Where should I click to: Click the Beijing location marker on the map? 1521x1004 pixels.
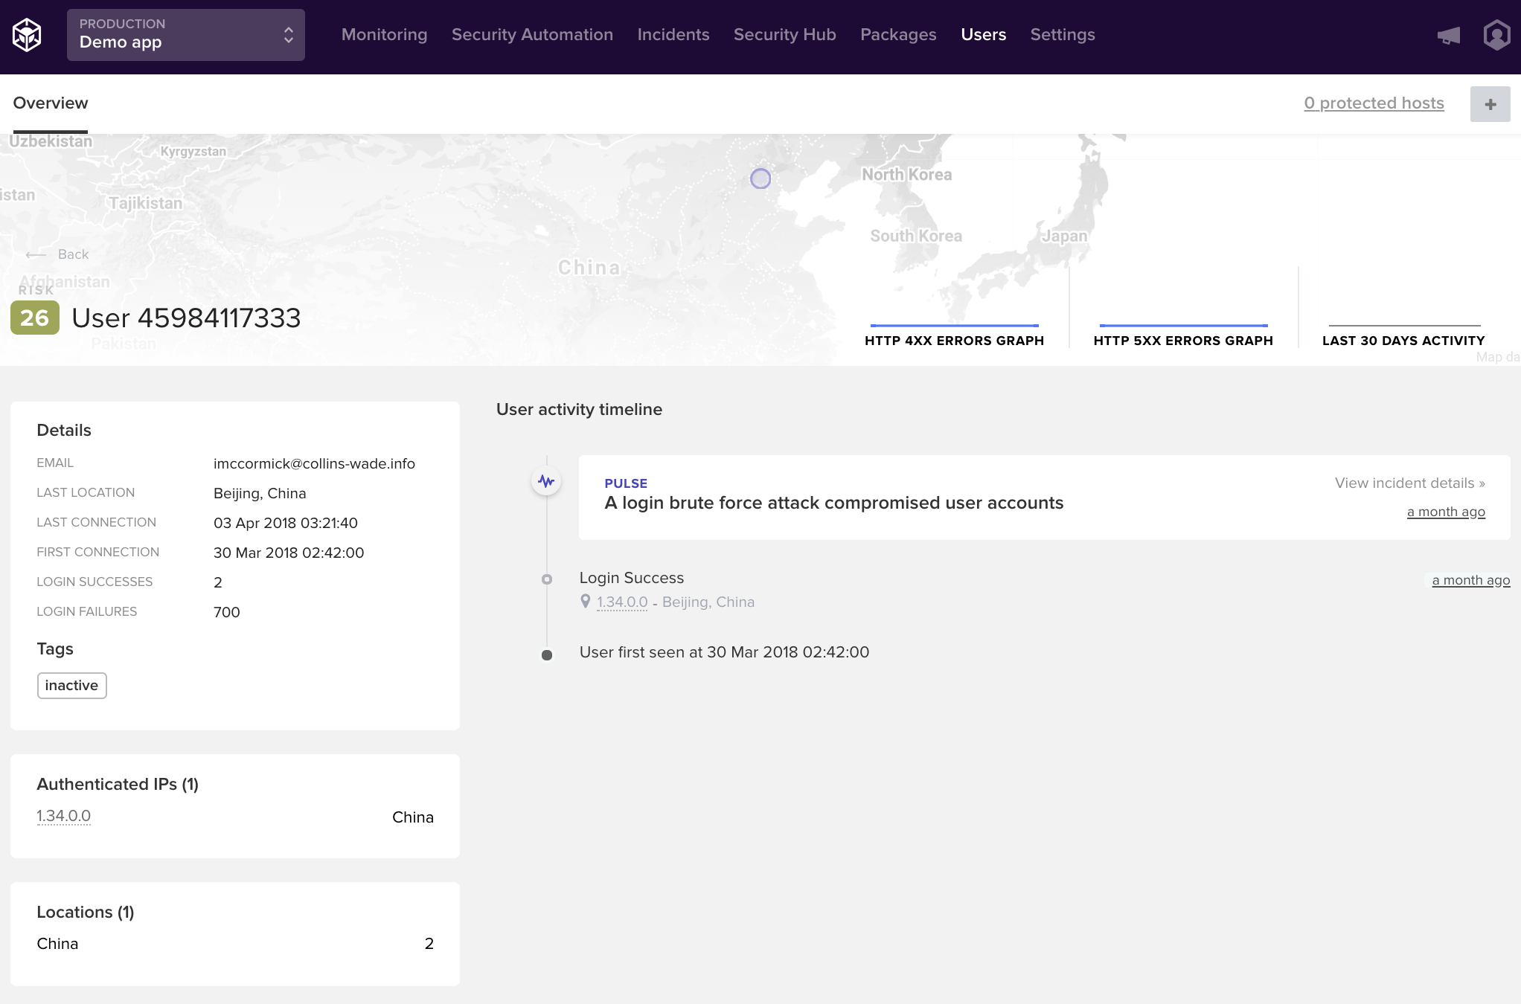tap(760, 178)
